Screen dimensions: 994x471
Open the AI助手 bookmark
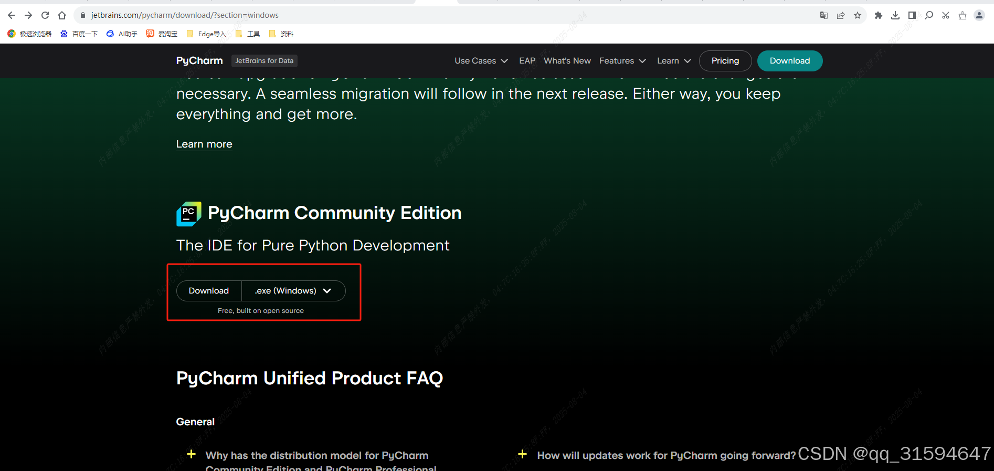122,34
